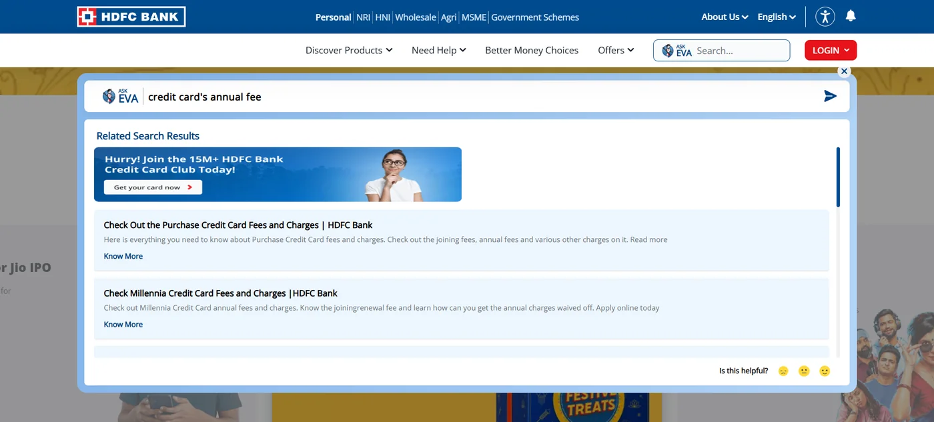Open the accessibility options icon
The height and width of the screenshot is (422, 934).
click(825, 17)
